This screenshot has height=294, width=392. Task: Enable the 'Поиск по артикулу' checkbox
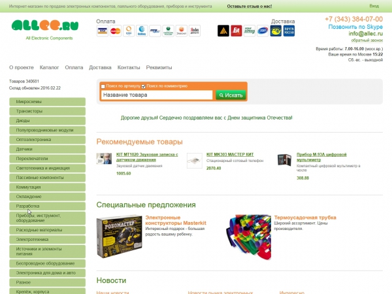(103, 86)
